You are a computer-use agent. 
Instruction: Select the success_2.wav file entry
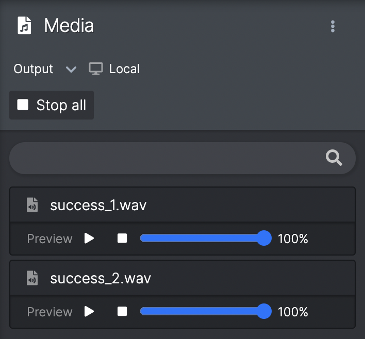(182, 278)
